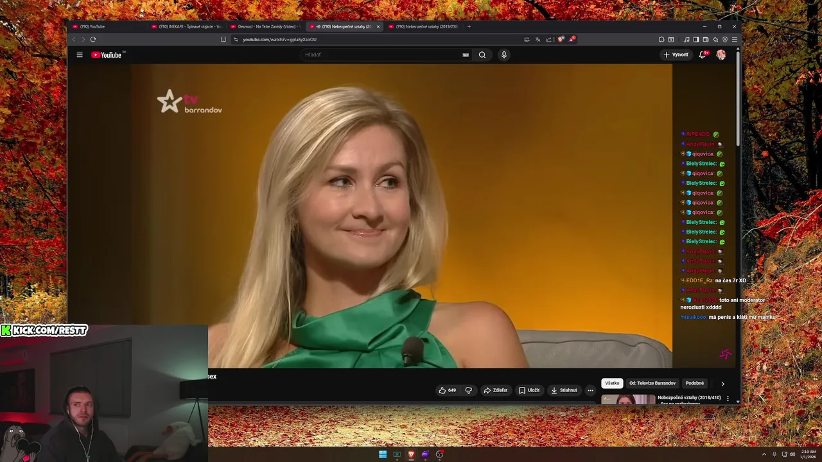Open a new browser tab
The height and width of the screenshot is (462, 822).
469,26
